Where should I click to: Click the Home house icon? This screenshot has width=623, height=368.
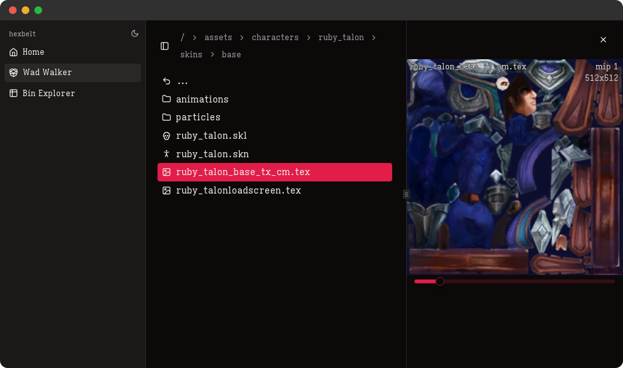point(13,52)
